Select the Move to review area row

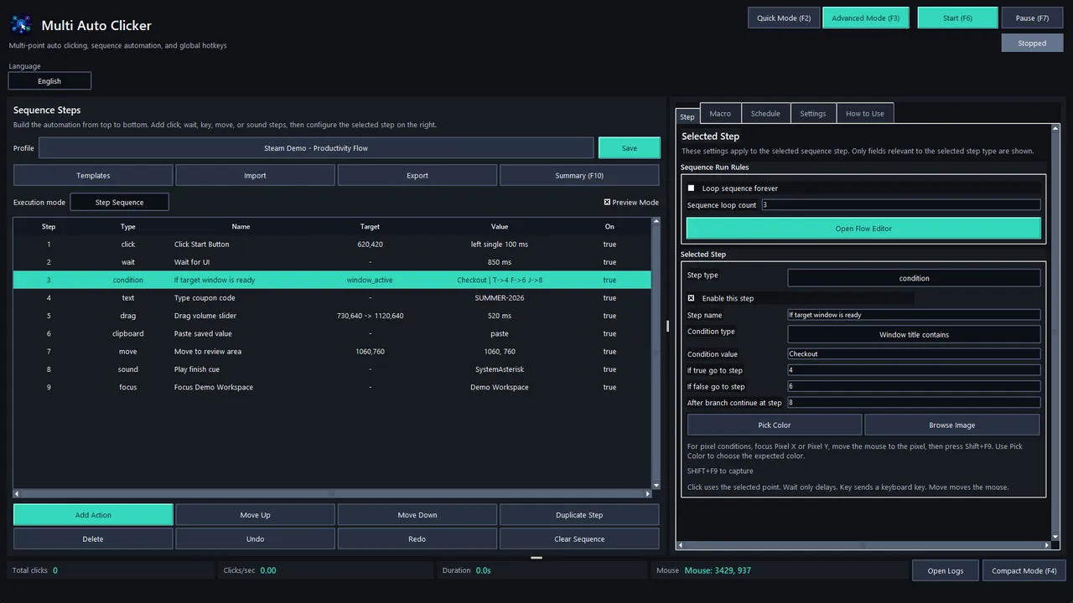(x=332, y=352)
